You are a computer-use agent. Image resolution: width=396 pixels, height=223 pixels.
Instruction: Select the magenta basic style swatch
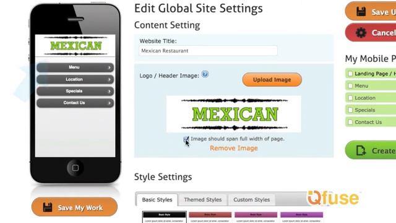[256, 217]
